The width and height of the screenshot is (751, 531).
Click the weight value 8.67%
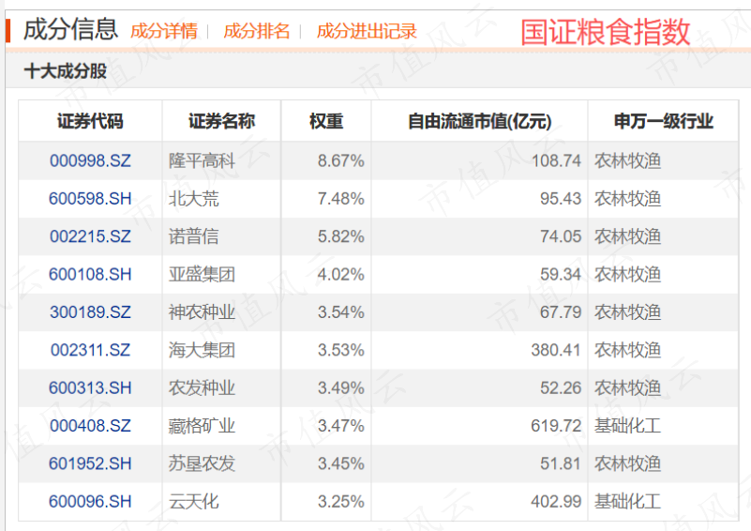341,160
